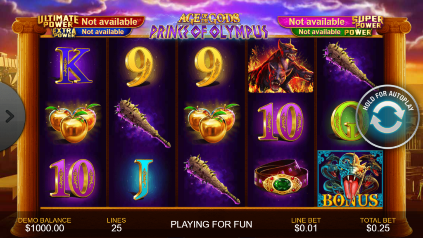Screen dimensions: 423x238
Task: Select the Cerberus hellhound symbol
Action: [281, 66]
